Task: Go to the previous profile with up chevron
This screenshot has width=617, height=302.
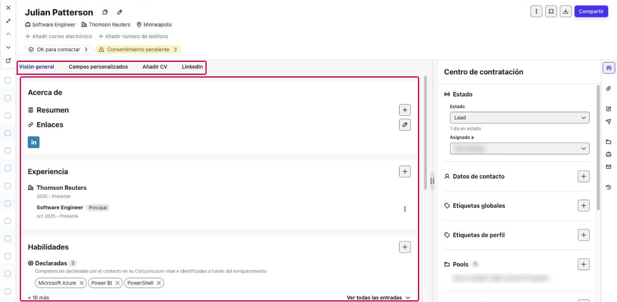Action: point(8,34)
